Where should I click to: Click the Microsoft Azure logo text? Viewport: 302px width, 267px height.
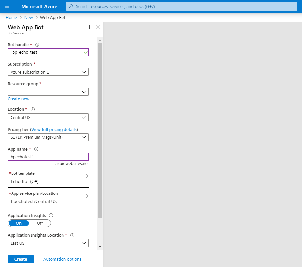pyautogui.click(x=39, y=6)
